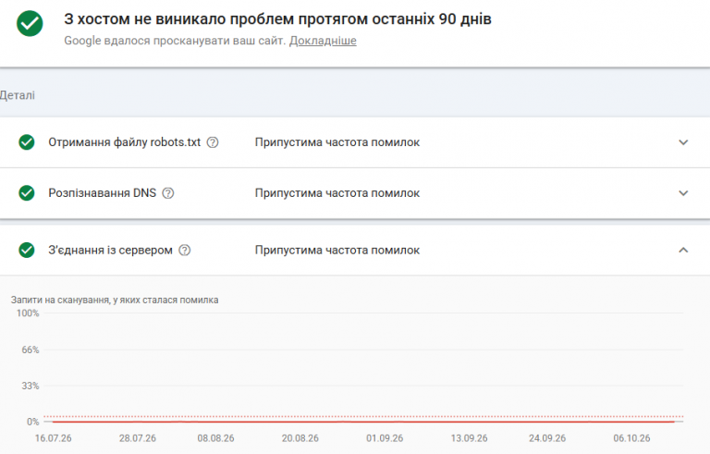
Task: Click the help icon next to robots.txt
Action: (213, 142)
